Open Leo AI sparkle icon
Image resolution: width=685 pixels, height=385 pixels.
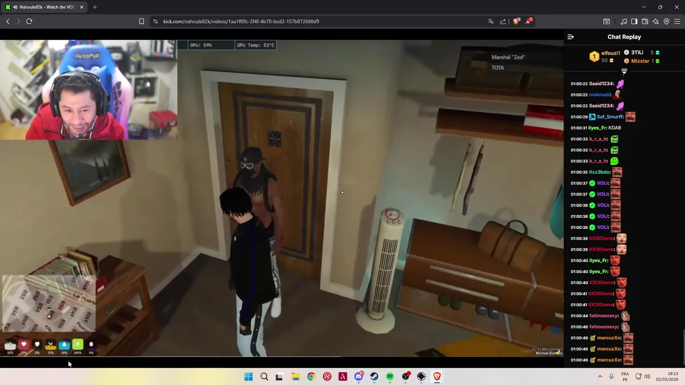point(656,21)
